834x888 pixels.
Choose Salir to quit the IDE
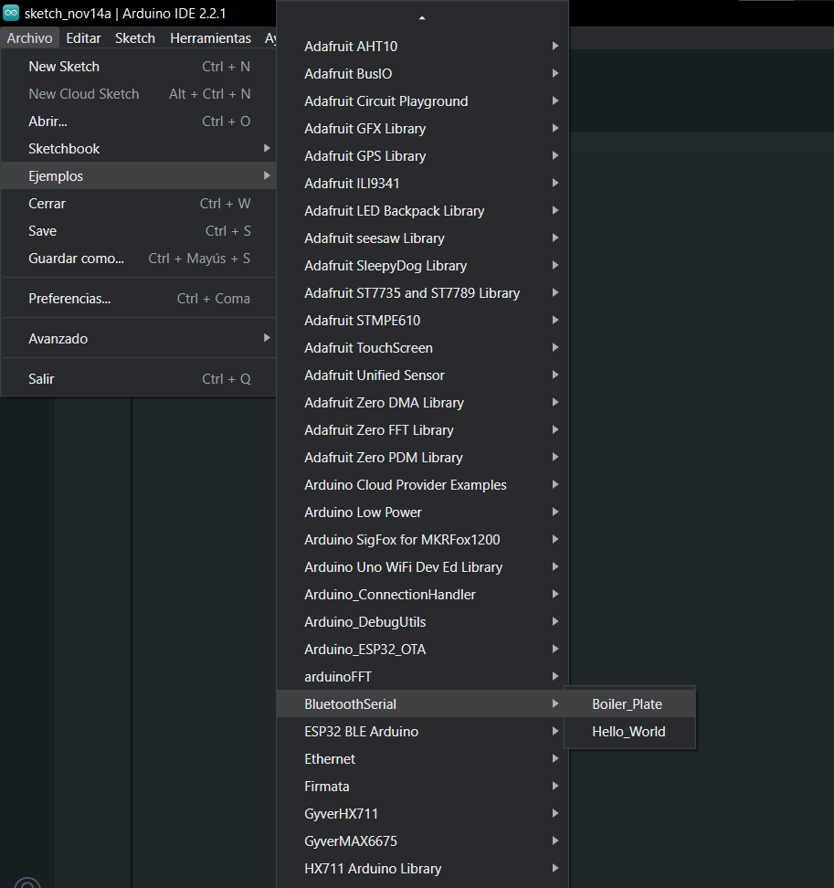click(139, 379)
